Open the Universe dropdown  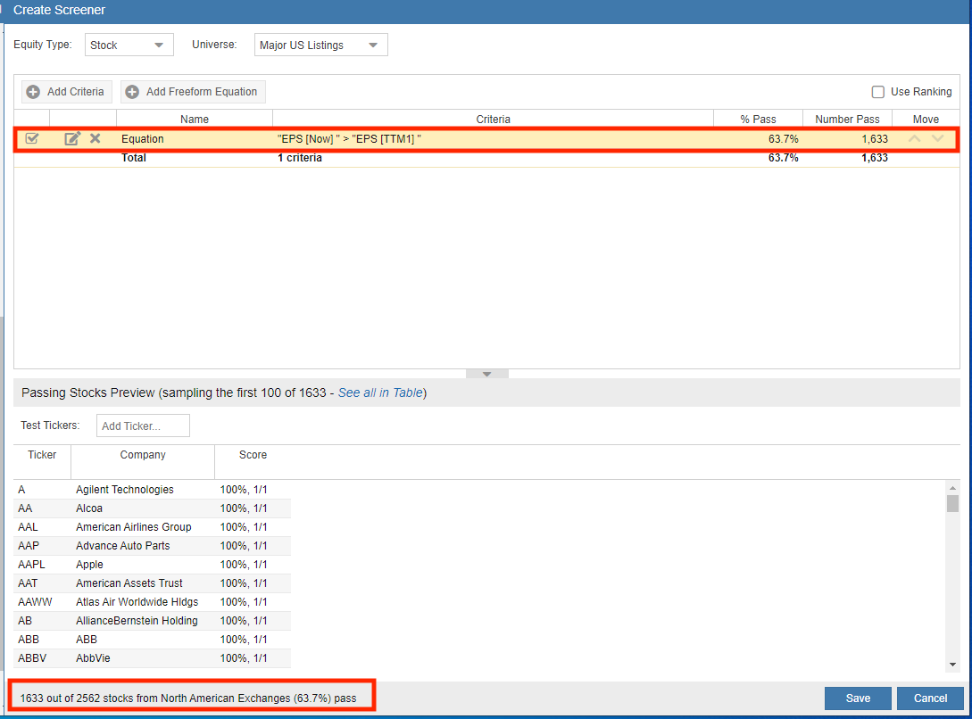tap(321, 45)
